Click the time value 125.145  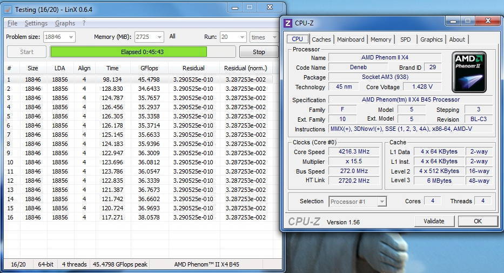(112, 135)
